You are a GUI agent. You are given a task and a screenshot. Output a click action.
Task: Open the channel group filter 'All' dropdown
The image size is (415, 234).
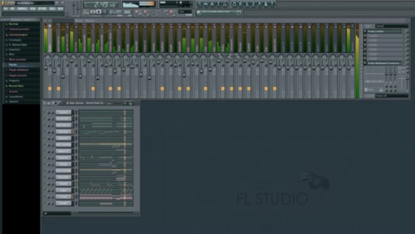coord(57,214)
